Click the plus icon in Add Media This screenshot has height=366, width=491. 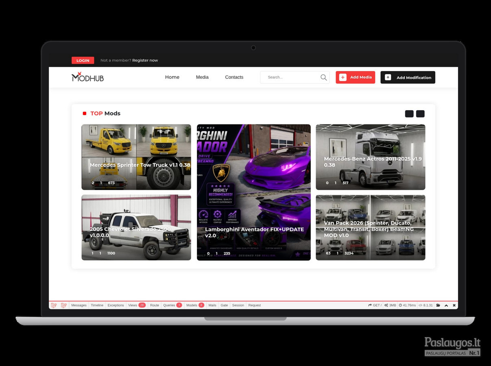tap(343, 77)
